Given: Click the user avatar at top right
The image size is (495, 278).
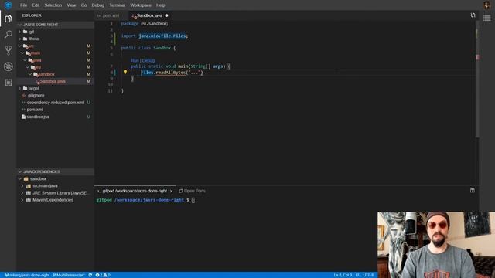Looking at the screenshot, I should 486,5.
